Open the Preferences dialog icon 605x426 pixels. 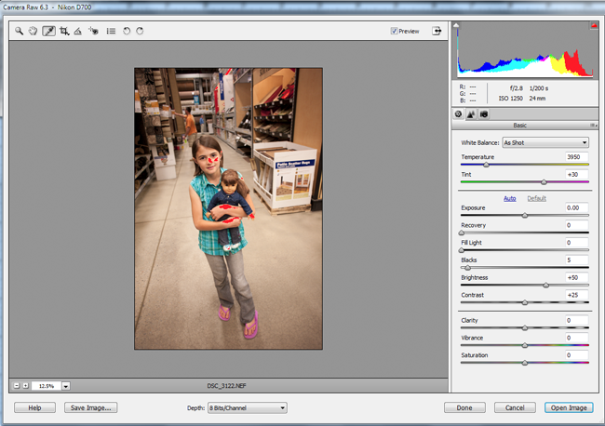111,31
